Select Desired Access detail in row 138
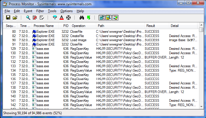 pos(183,88)
